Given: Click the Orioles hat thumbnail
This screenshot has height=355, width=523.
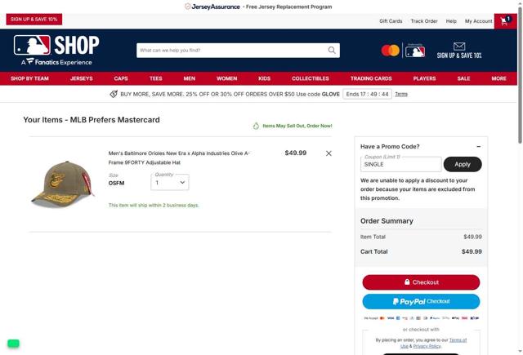Looking at the screenshot, I should 63,184.
